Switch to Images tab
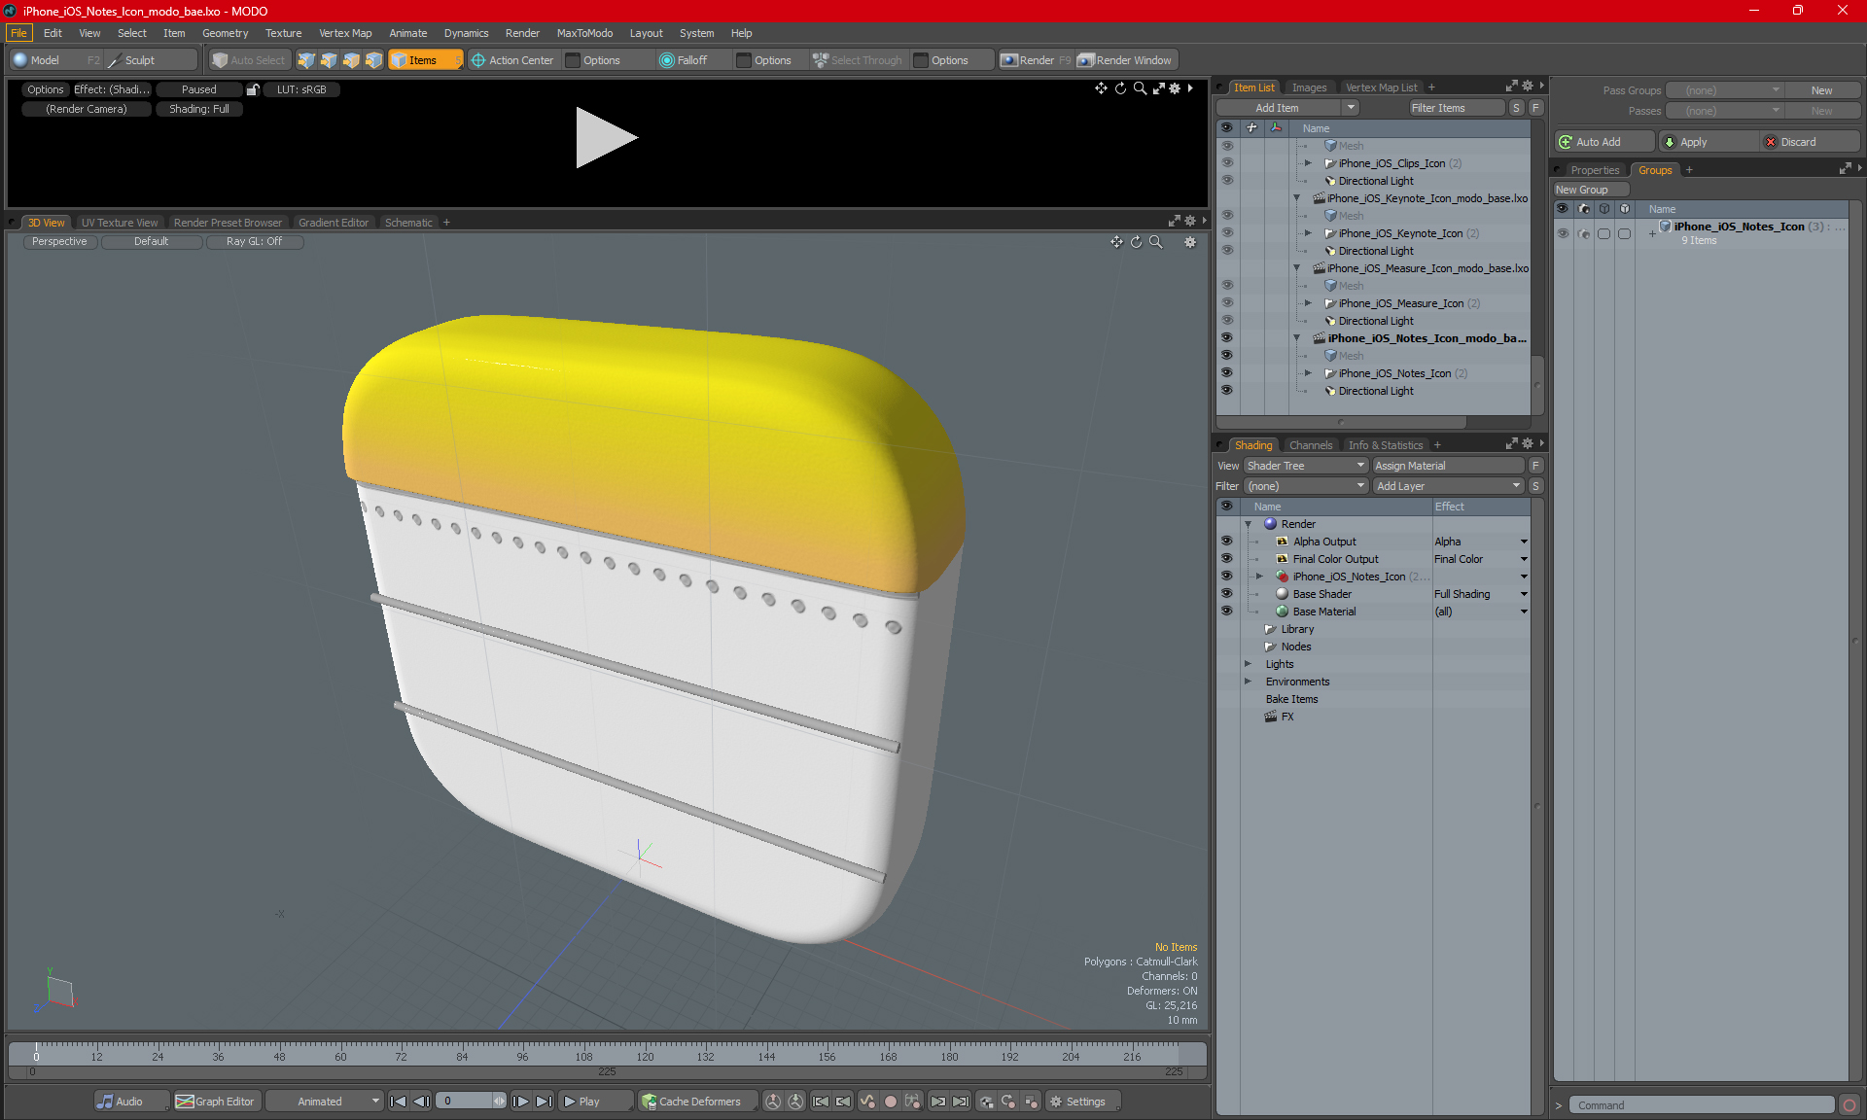Screen dimensions: 1867x1120 coord(1309,87)
